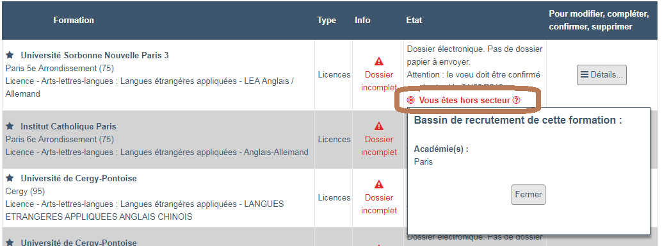Click the partially visible last Cergy-Pontoise row star
662x246 pixels.
10,243
